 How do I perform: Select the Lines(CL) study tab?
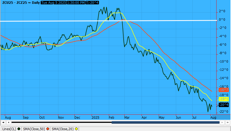tap(9, 129)
